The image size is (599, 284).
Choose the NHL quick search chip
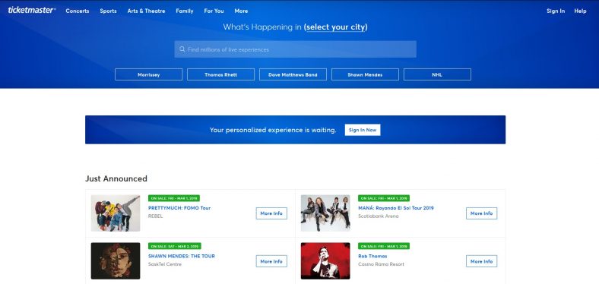(437, 74)
